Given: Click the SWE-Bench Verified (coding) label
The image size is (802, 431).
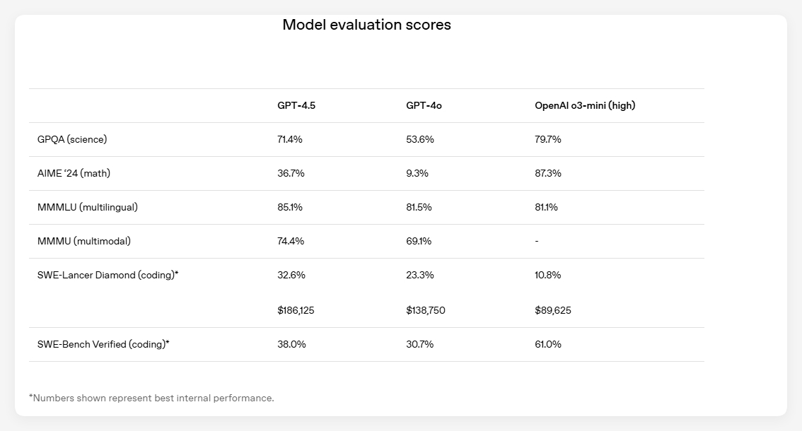Looking at the screenshot, I should (x=103, y=344).
